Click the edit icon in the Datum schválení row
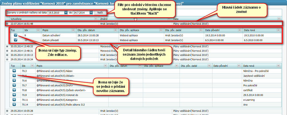287x115 pixels. click(x=15, y=36)
